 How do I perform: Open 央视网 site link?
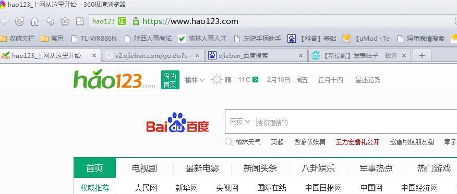[227, 188]
